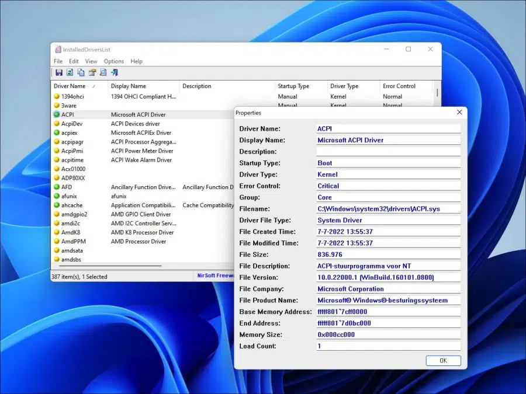Viewport: 526px width, 394px height.
Task: Open the File menu
Action: tap(58, 61)
